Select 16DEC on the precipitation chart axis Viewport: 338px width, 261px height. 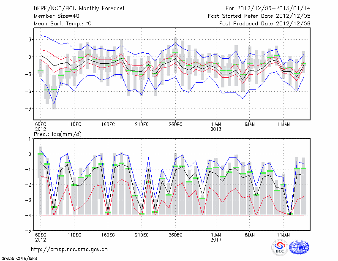click(x=108, y=234)
